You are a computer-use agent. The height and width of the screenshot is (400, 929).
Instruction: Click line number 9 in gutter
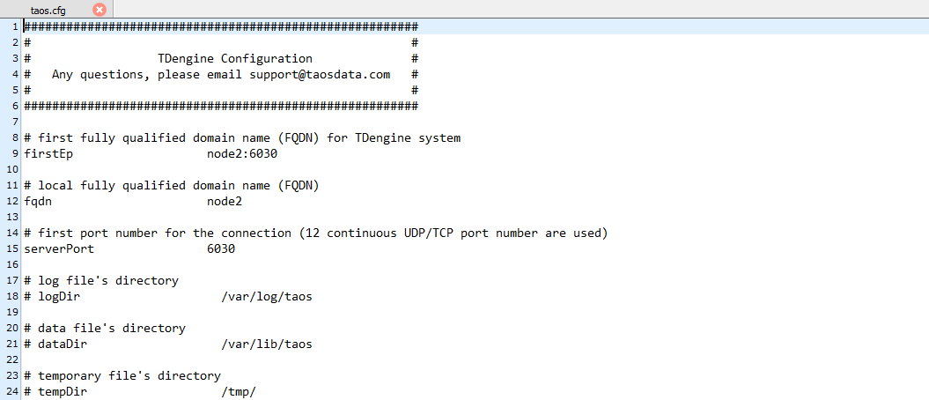coord(15,153)
